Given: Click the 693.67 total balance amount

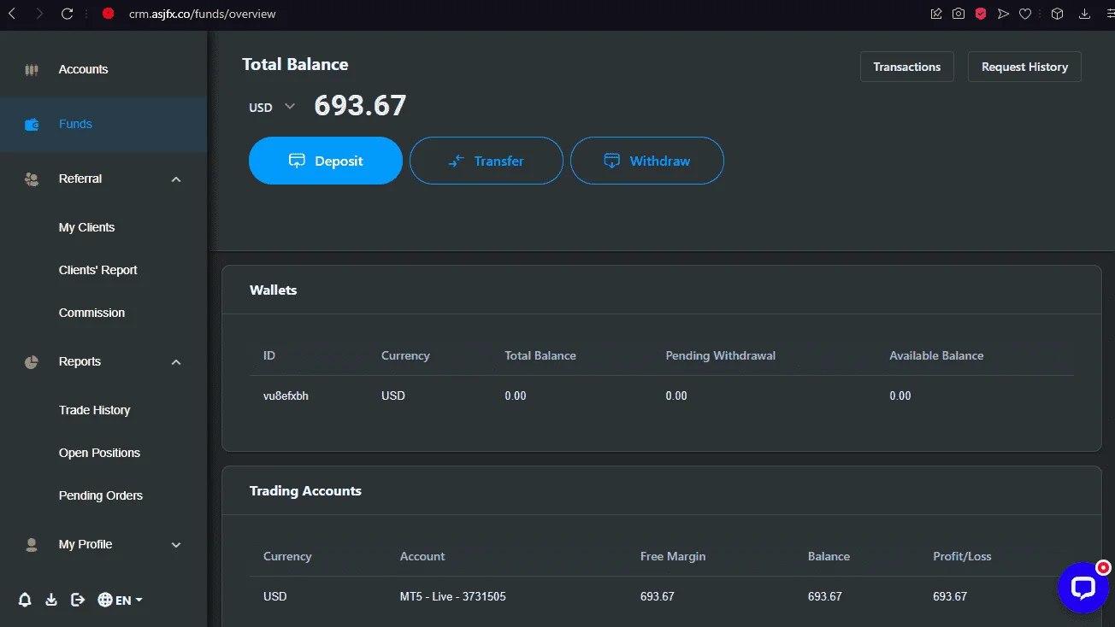Looking at the screenshot, I should click(x=360, y=105).
